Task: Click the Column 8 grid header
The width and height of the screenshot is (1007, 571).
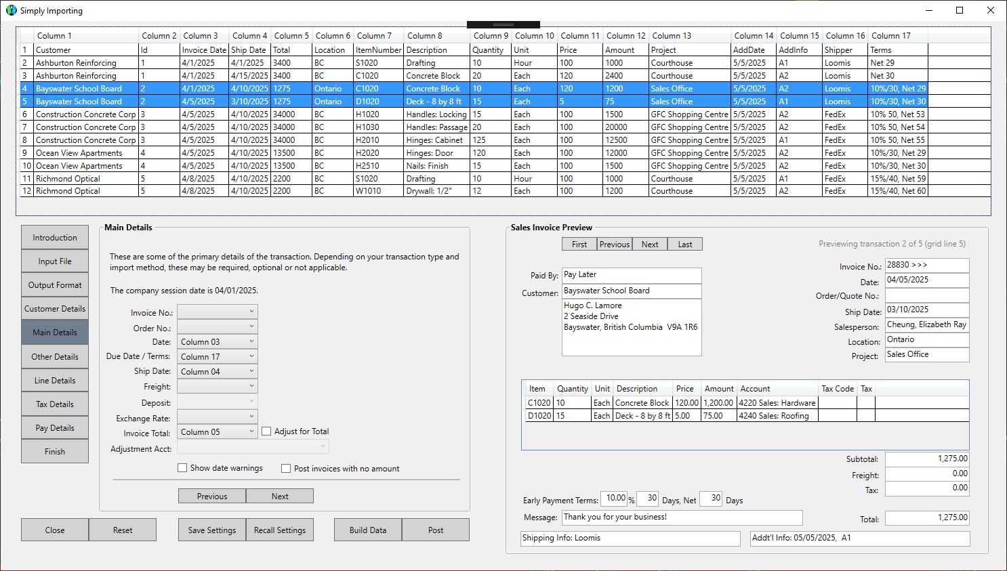Action: click(437, 36)
